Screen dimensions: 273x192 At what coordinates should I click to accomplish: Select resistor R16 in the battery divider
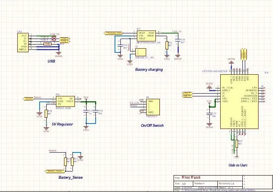(65, 161)
